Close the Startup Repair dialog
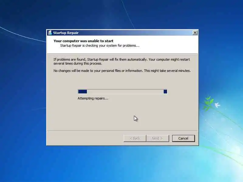Viewport: 243px width, 182px height. coord(195,33)
